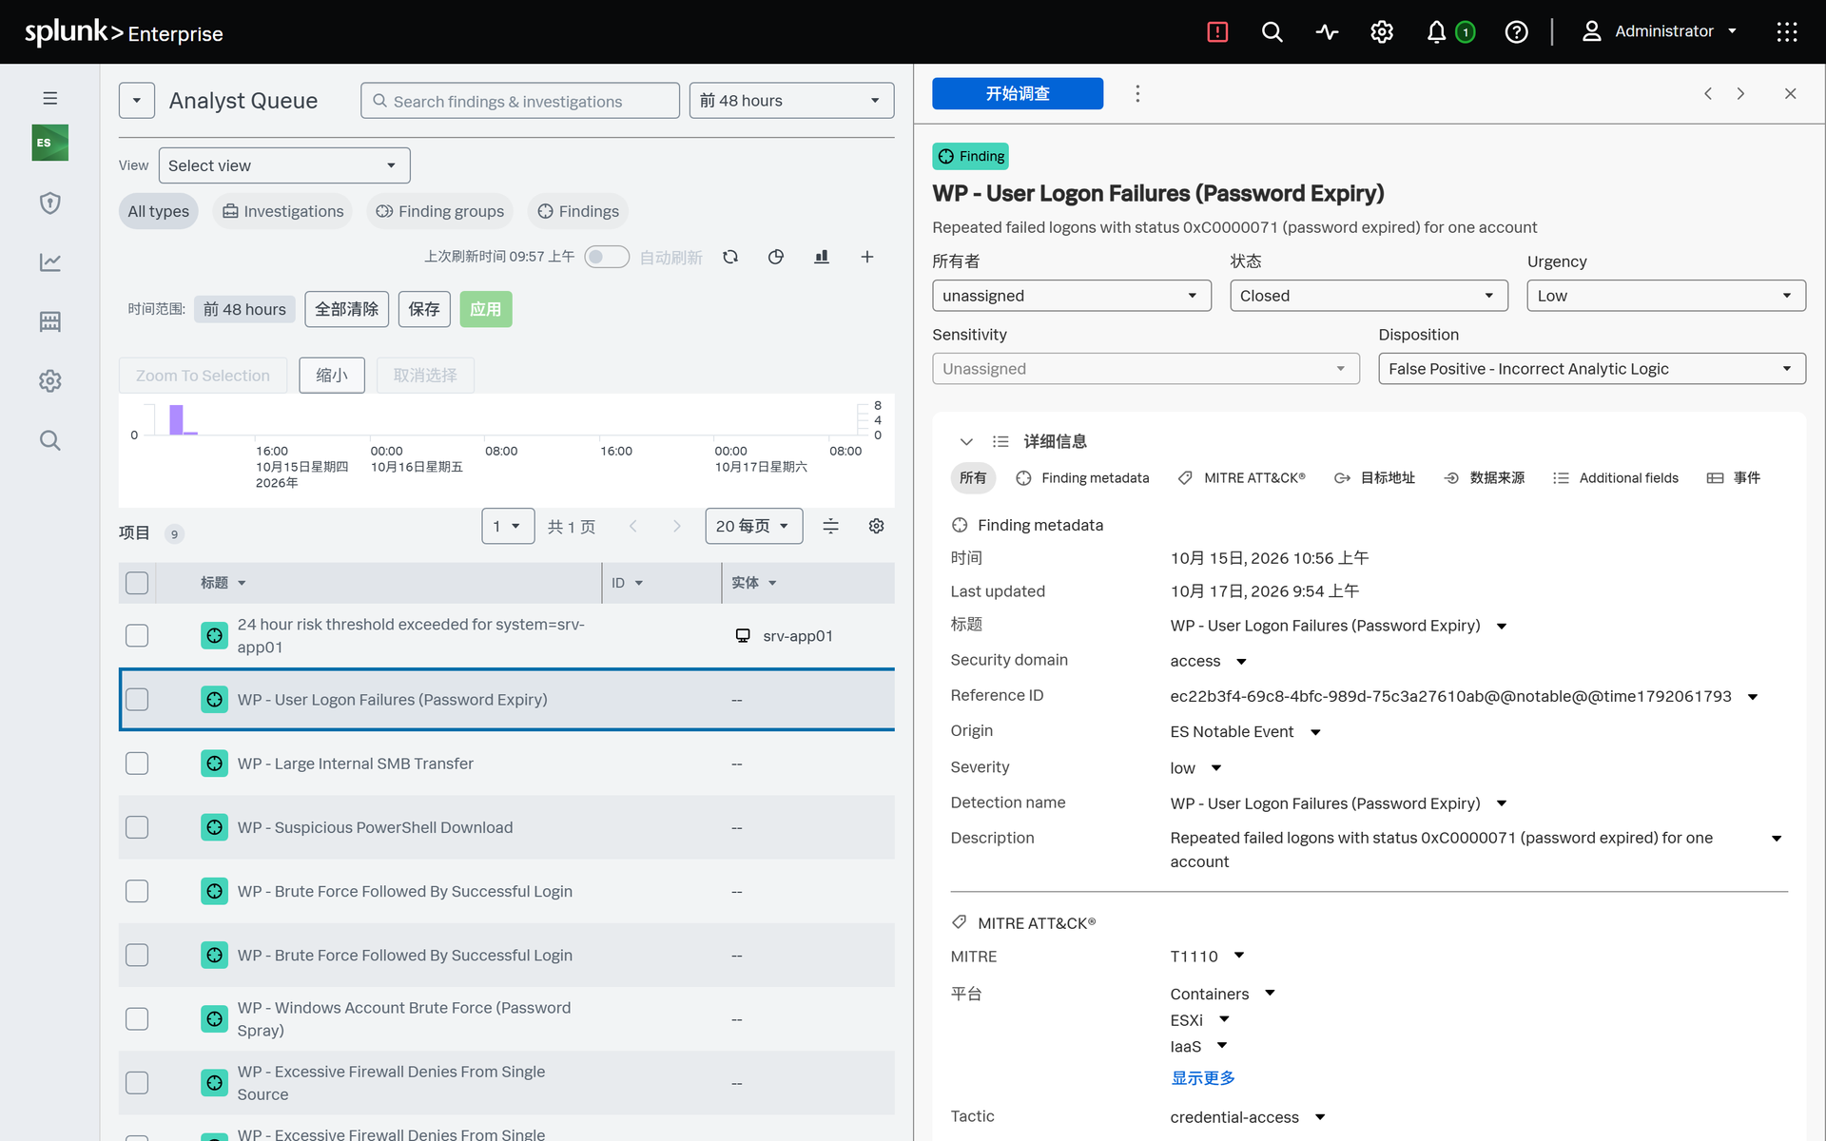Click the bar chart icon
Viewport: 1826px width, 1141px height.
coord(822,257)
